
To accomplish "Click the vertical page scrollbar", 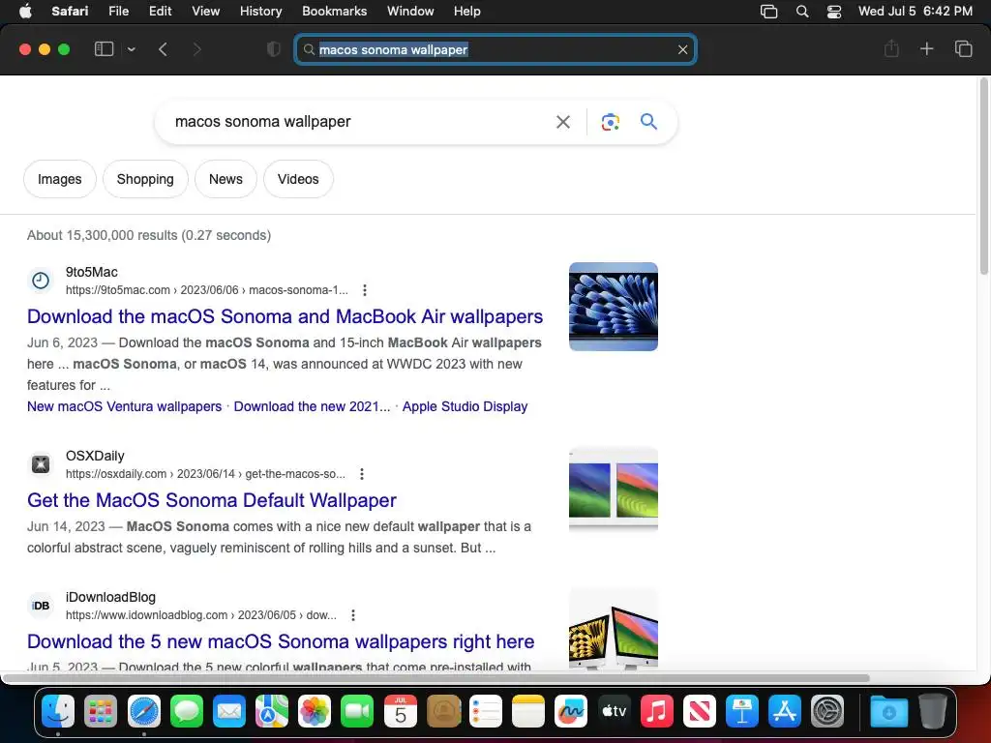I will 983,176.
